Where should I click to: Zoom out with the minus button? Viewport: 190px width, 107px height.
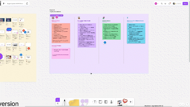click(180, 104)
